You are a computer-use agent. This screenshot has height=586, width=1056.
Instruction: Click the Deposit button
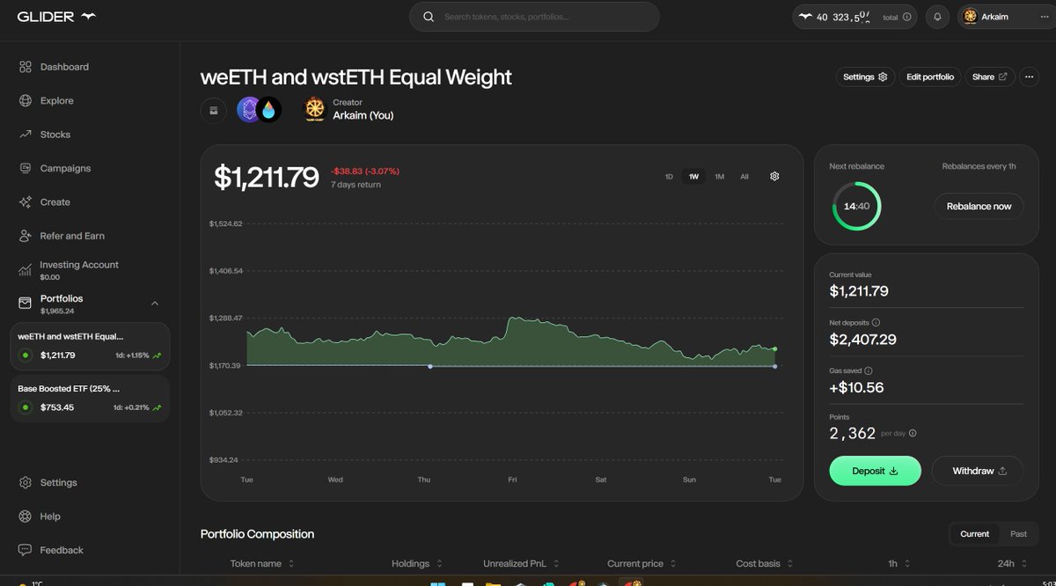[875, 471]
